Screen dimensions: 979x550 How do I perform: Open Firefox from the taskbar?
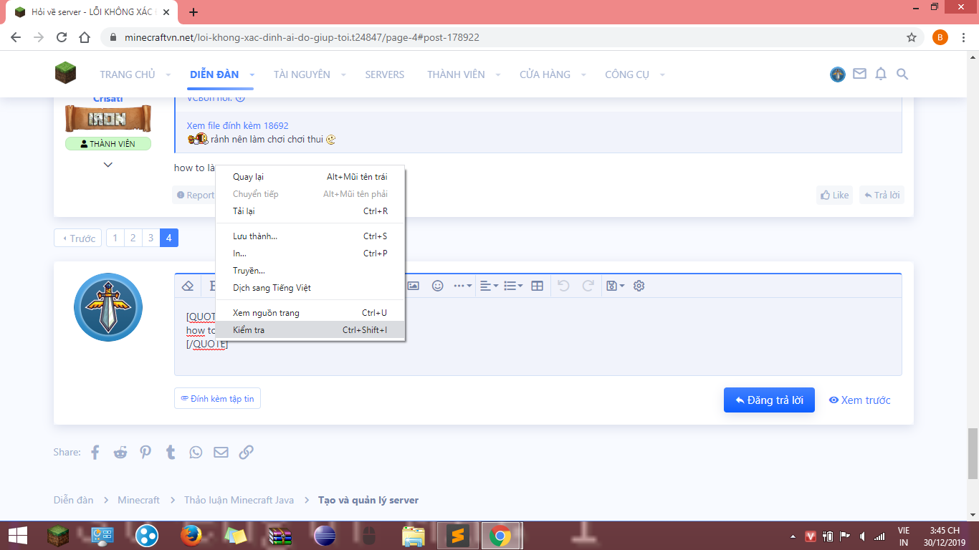pos(191,536)
